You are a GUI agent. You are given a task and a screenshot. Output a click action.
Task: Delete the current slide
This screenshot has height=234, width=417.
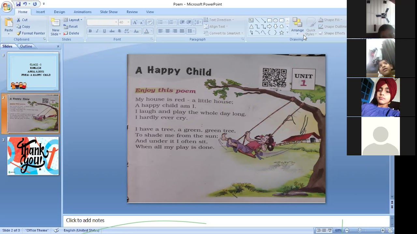coord(71,33)
